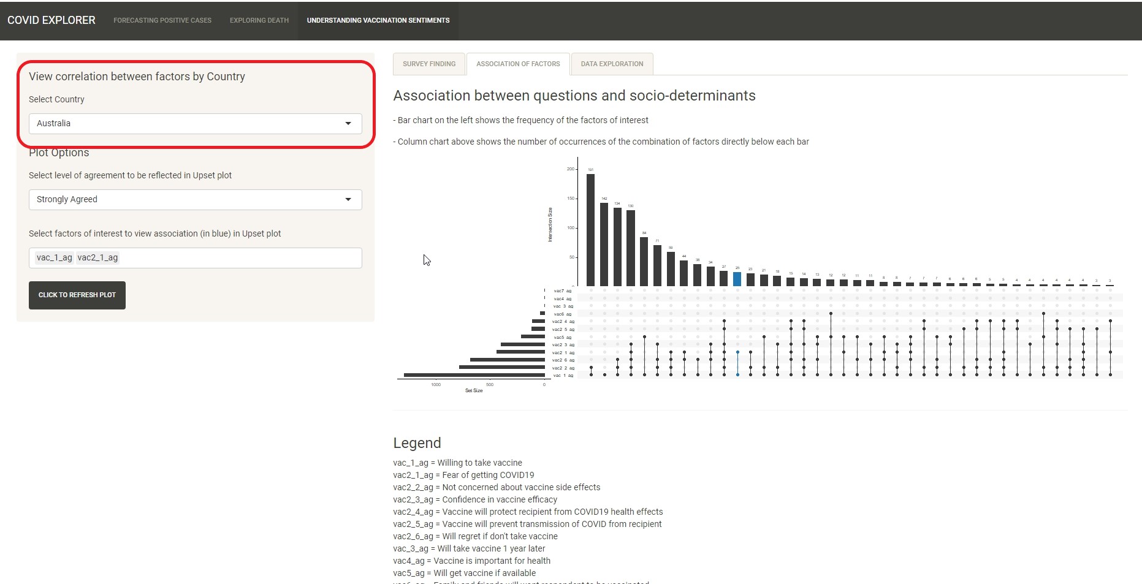Switch to the Survey Finding tab

coord(429,64)
